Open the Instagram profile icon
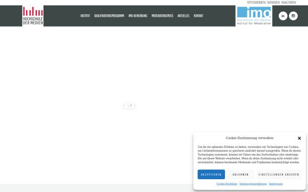 pyautogui.click(x=293, y=16)
